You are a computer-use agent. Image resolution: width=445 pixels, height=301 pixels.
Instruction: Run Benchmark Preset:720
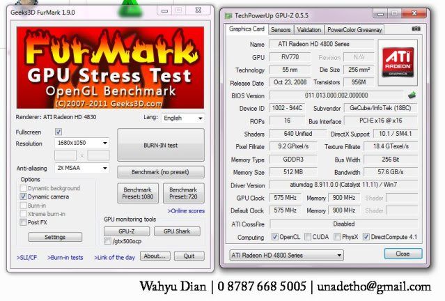(x=183, y=193)
